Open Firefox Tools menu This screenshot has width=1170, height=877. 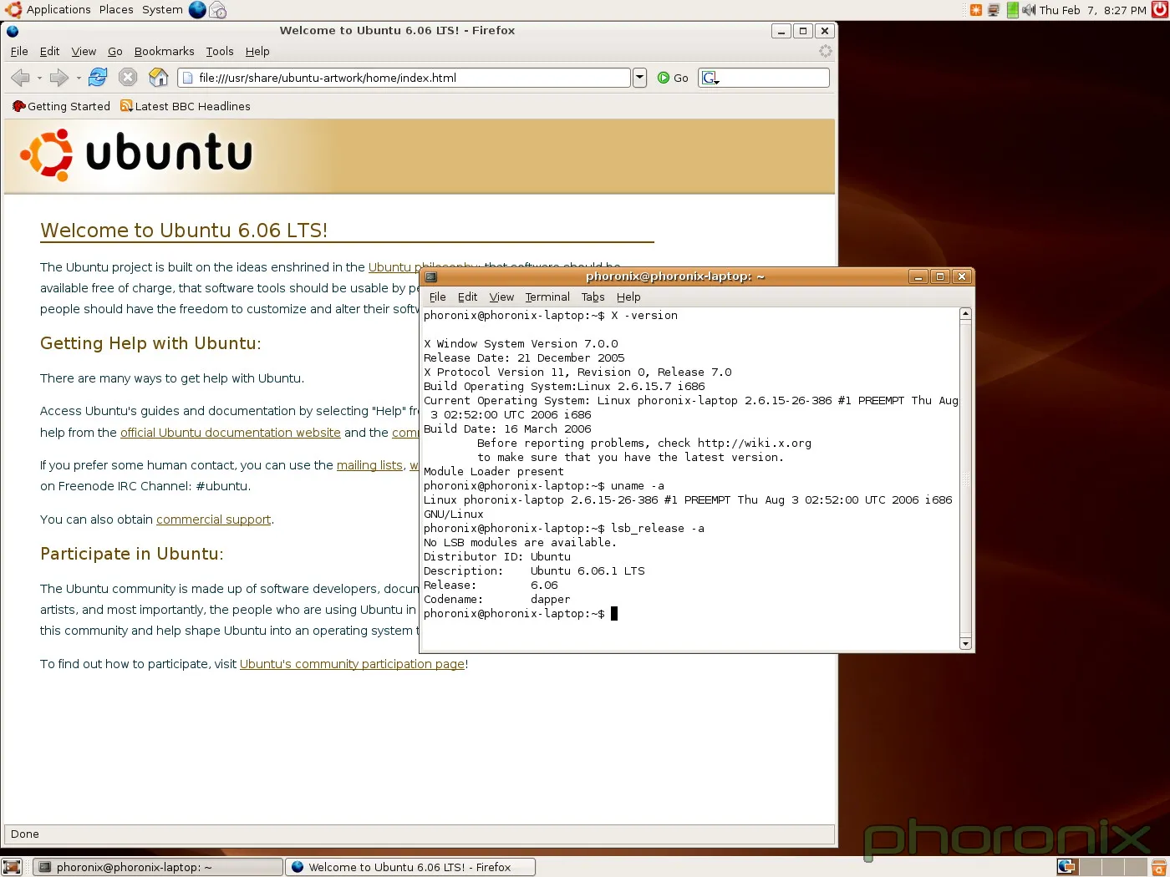220,51
